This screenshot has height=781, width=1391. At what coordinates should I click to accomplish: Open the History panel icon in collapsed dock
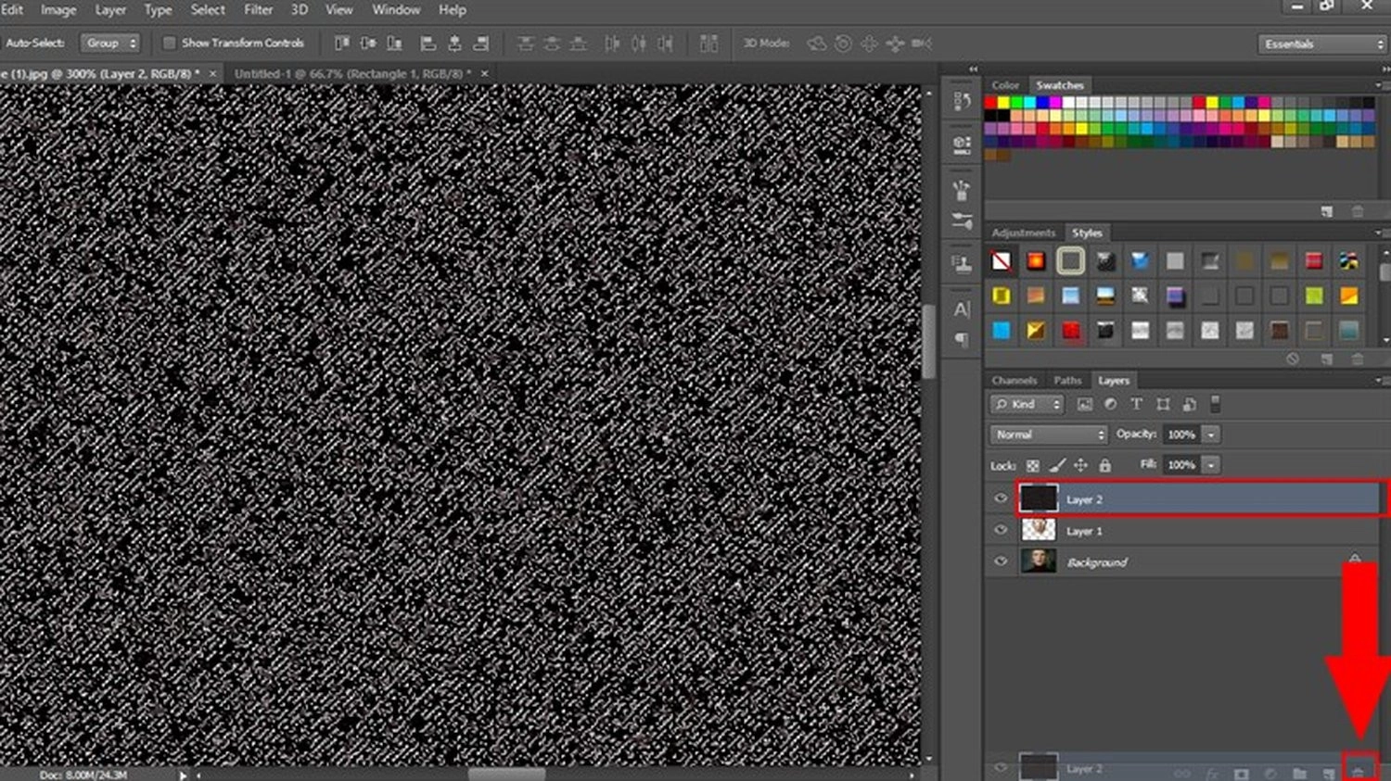coord(962,101)
